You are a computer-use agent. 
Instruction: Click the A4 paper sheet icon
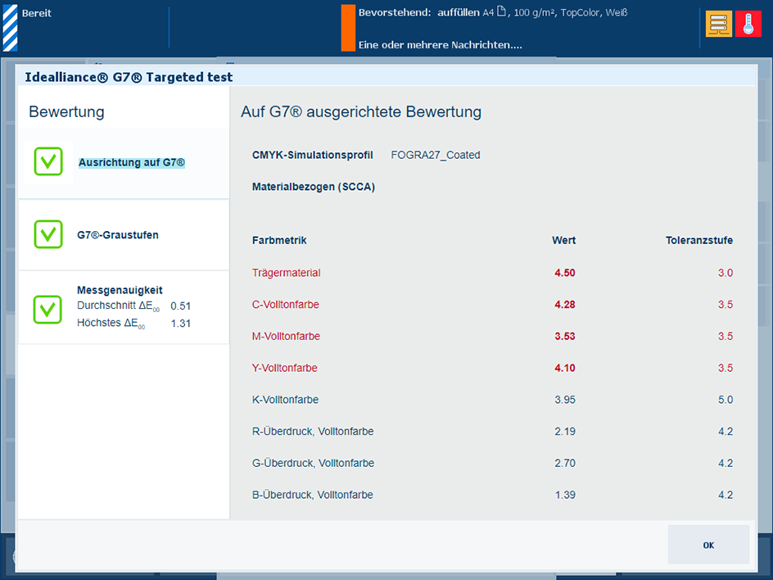point(501,11)
